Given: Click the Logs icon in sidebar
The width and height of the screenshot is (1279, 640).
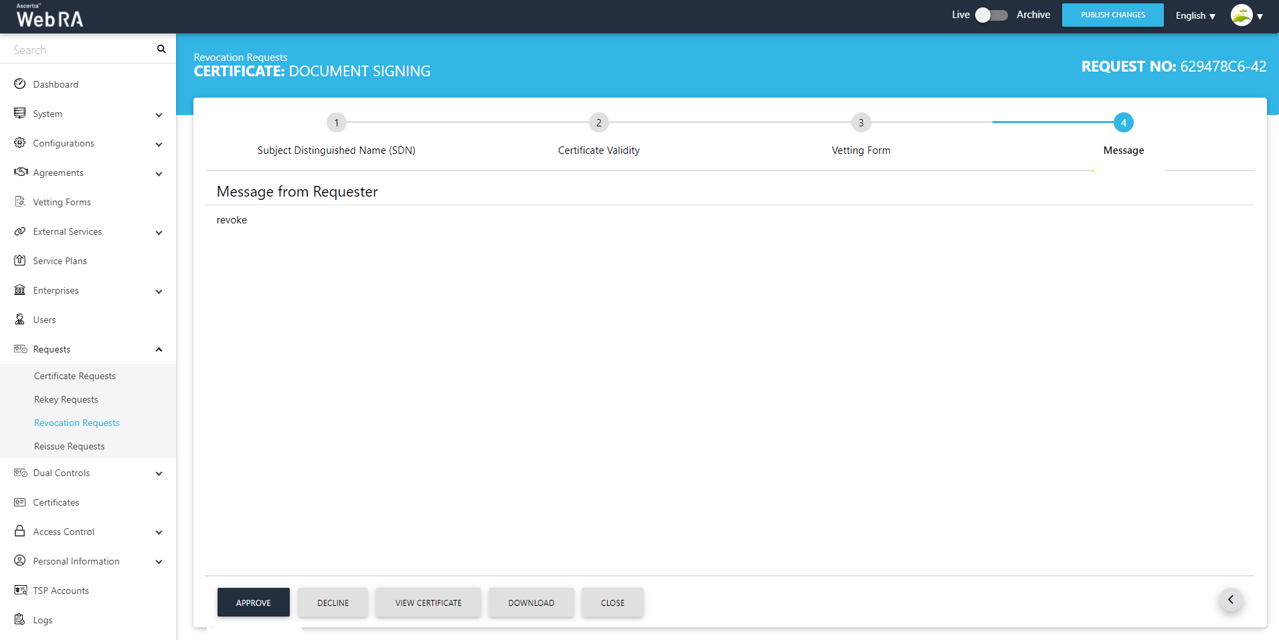Looking at the screenshot, I should click(x=20, y=620).
